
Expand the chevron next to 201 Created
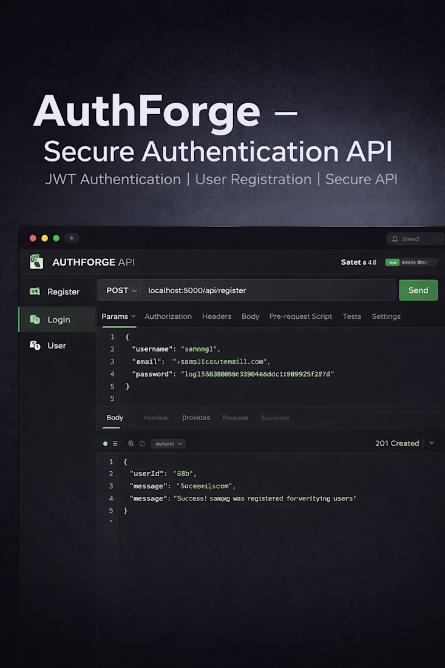pos(432,443)
